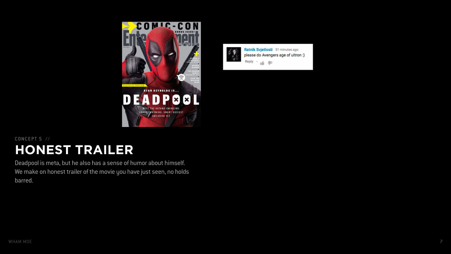Screen dimensions: 451x254
Task: Click the slide number 7
Action: tap(441, 241)
